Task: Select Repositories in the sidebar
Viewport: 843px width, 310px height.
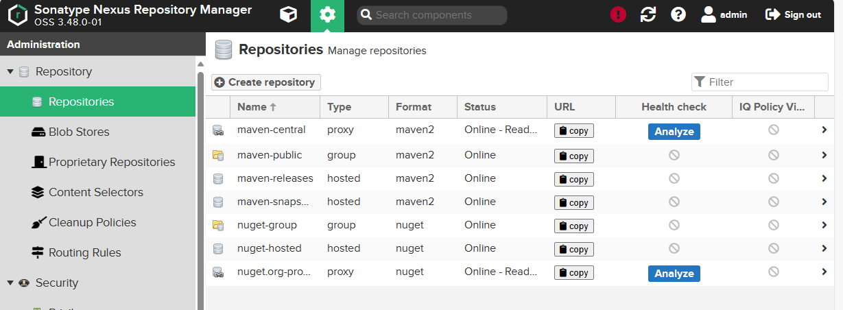Action: pyautogui.click(x=97, y=102)
